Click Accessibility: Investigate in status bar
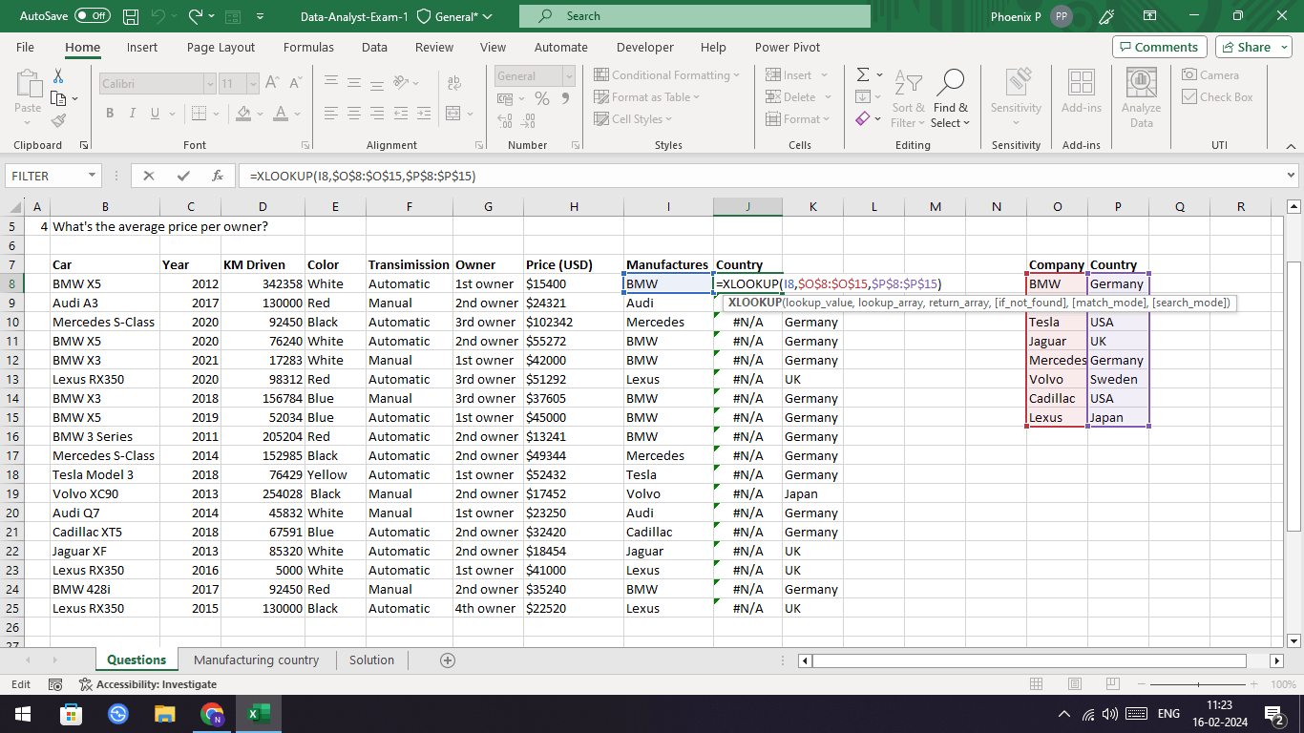 [x=149, y=684]
